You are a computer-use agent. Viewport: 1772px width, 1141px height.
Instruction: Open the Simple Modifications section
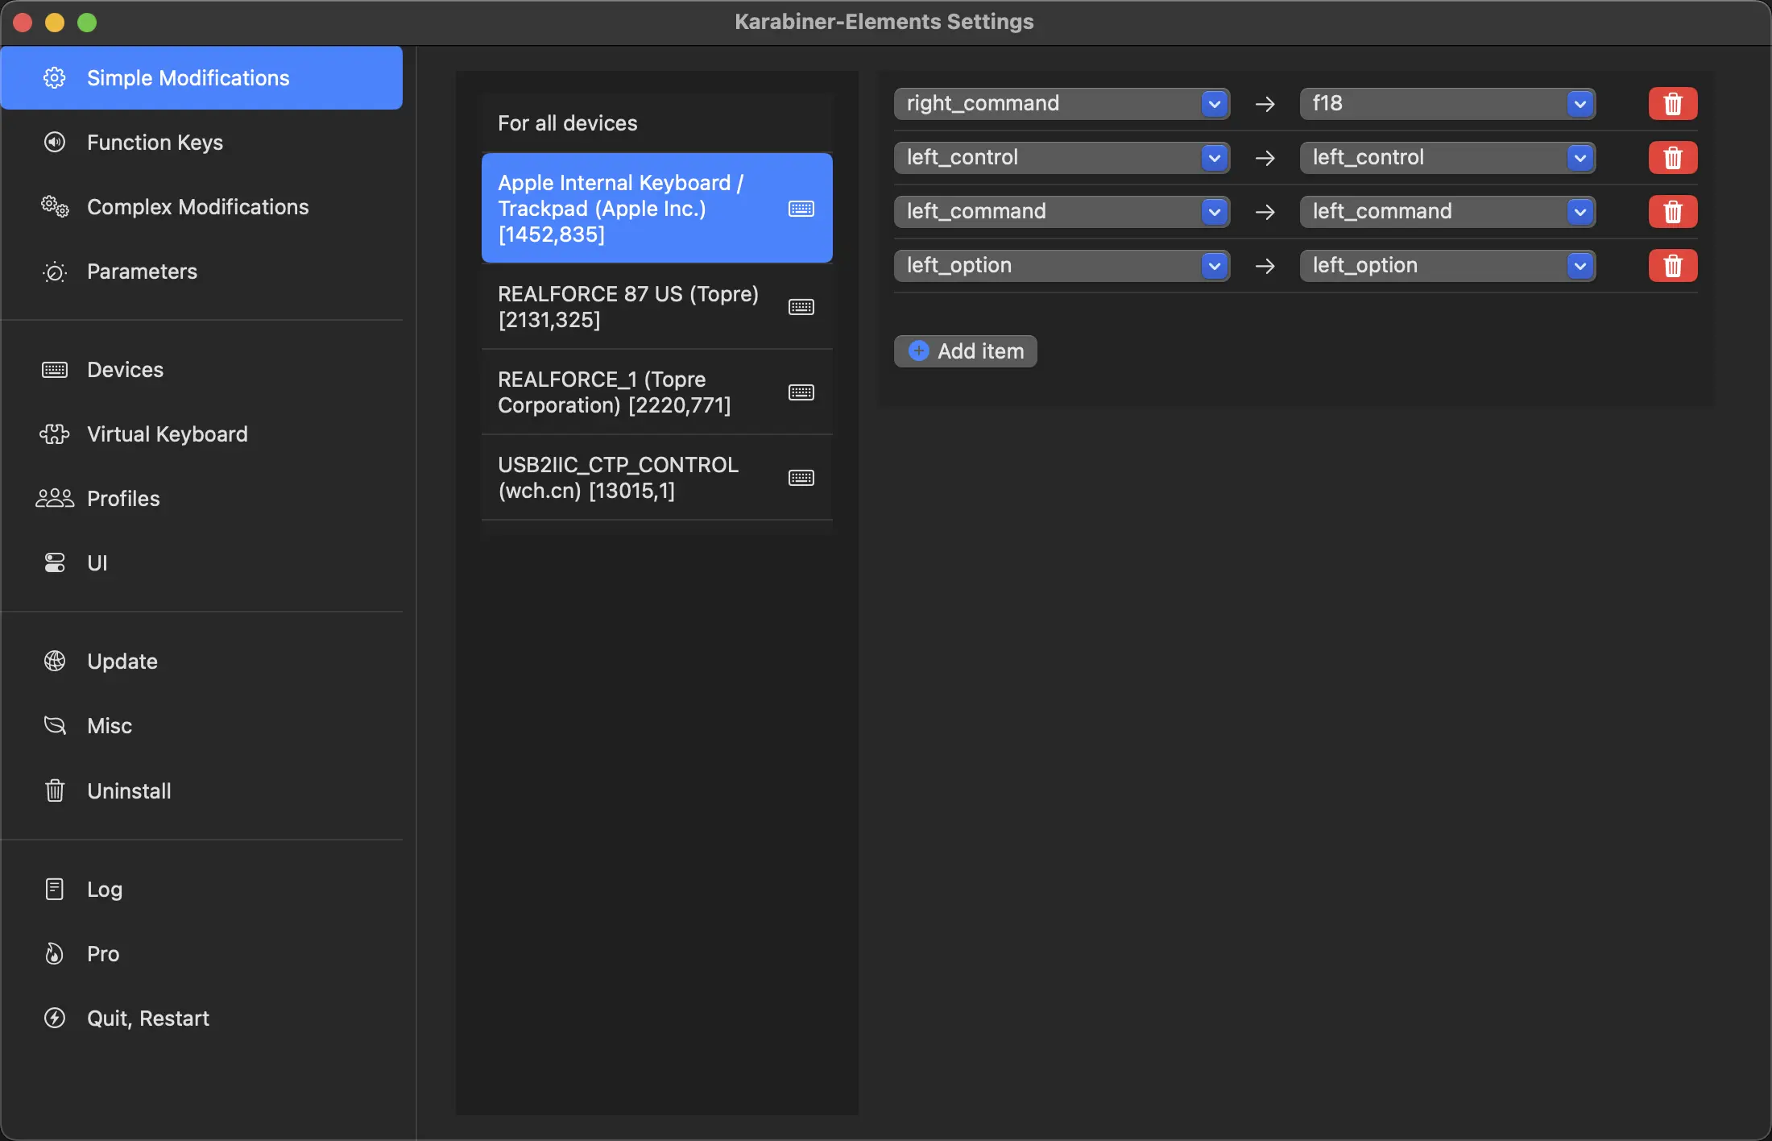[201, 77]
